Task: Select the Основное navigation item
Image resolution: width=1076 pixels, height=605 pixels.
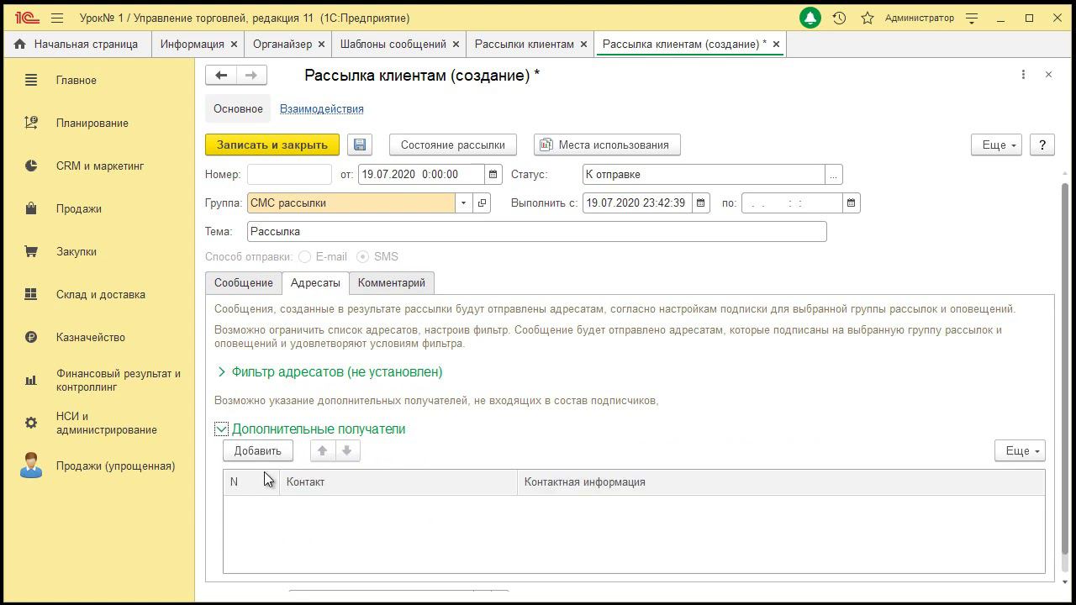Action: 238,109
